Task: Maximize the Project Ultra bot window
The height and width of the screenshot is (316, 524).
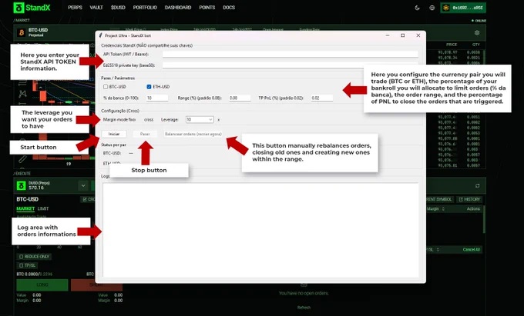Action: pyautogui.click(x=403, y=35)
